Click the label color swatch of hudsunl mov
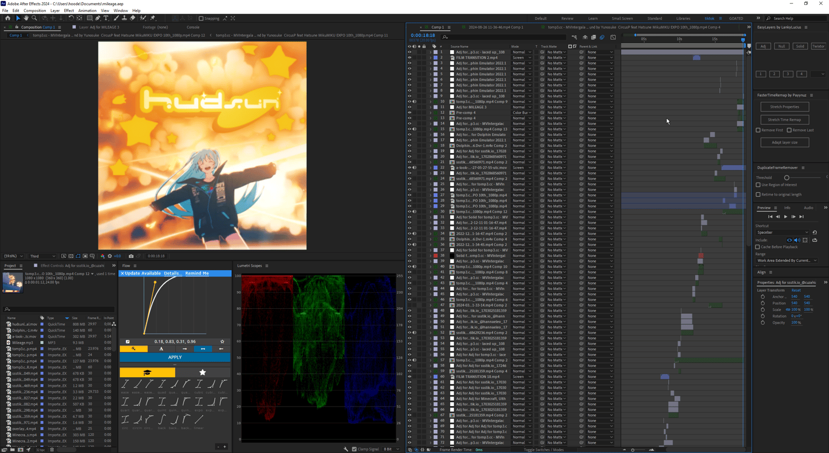The image size is (829, 453). [41, 324]
